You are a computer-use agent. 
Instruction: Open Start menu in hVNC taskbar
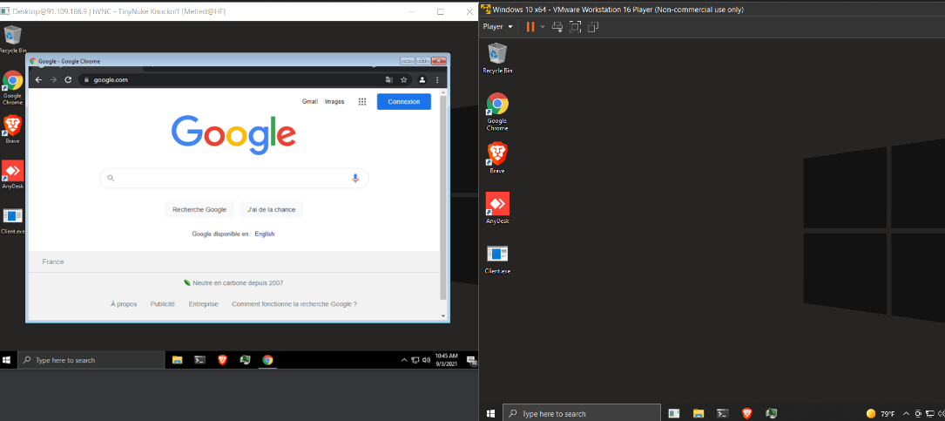tap(7, 360)
